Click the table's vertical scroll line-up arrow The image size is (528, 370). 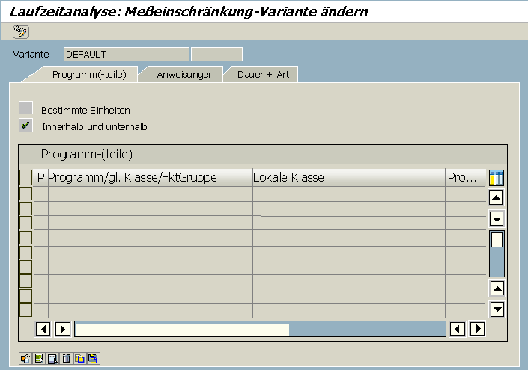pyautogui.click(x=497, y=197)
